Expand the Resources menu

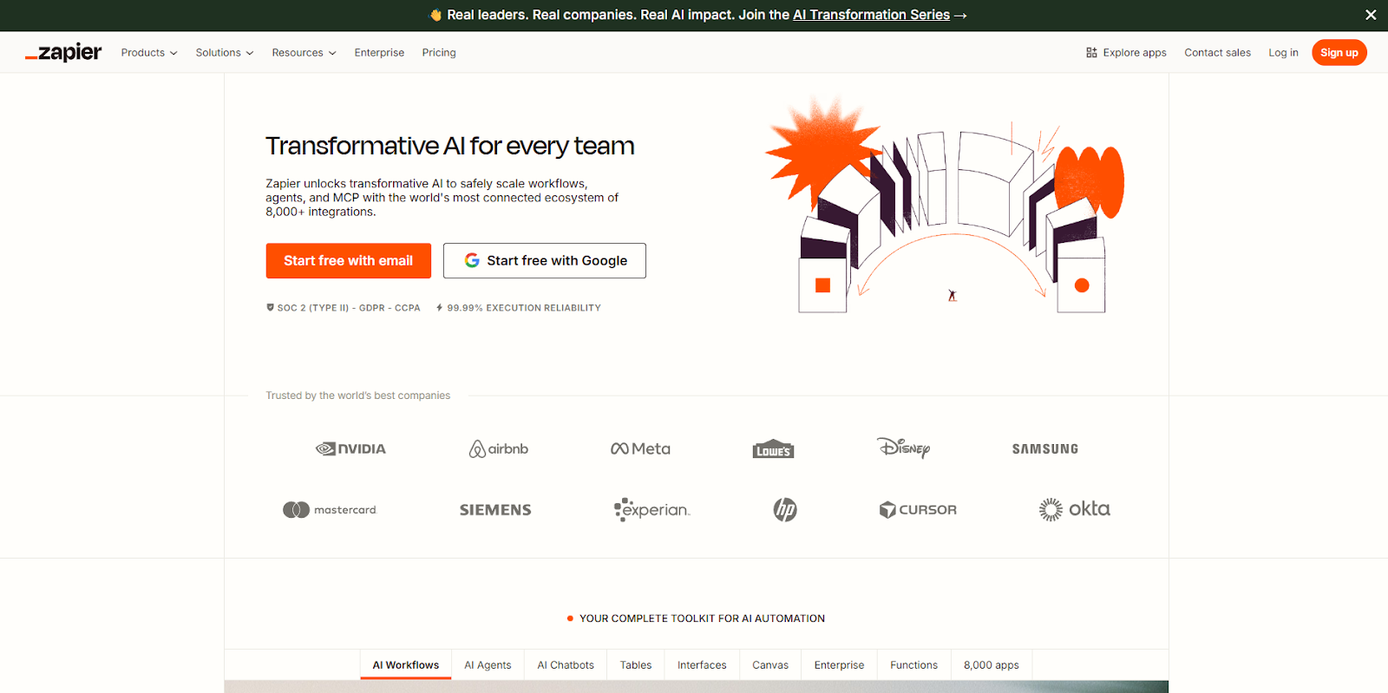304,53
